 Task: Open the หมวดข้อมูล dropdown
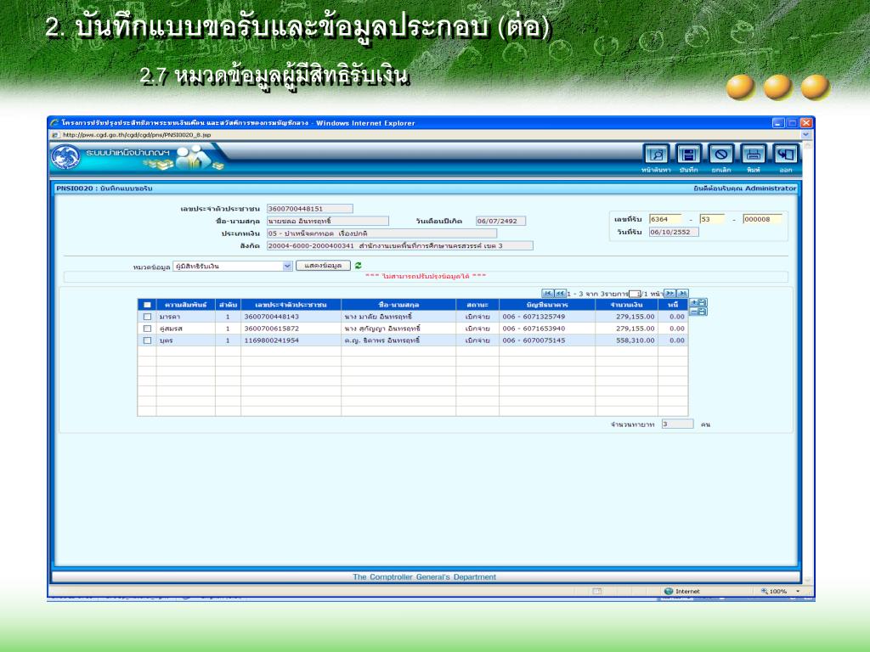[x=287, y=266]
